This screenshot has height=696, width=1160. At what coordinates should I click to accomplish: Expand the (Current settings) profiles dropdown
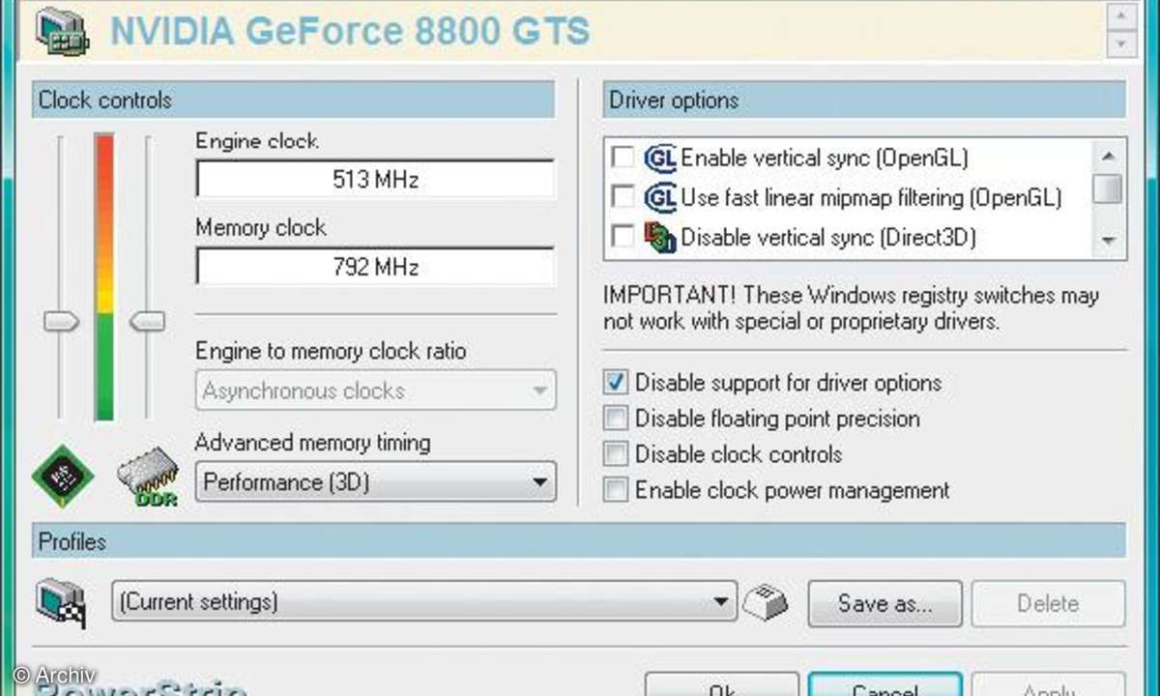click(x=424, y=602)
